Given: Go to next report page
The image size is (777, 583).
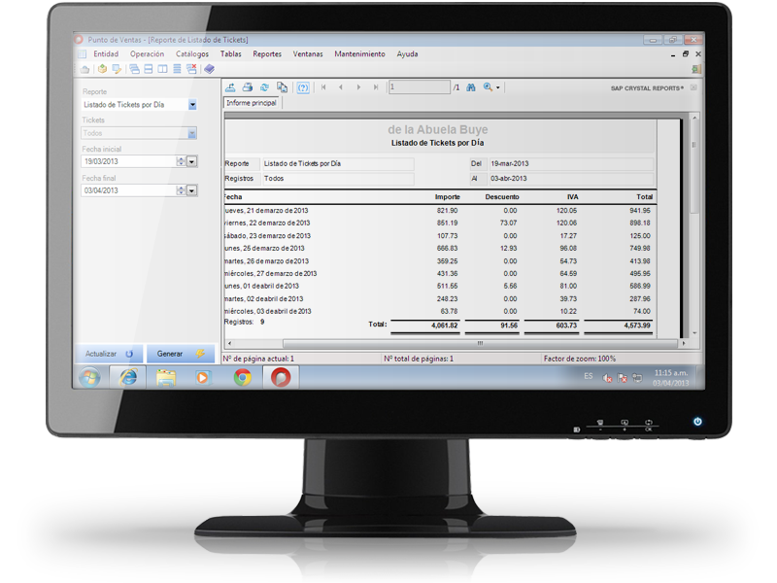Looking at the screenshot, I should tap(358, 87).
